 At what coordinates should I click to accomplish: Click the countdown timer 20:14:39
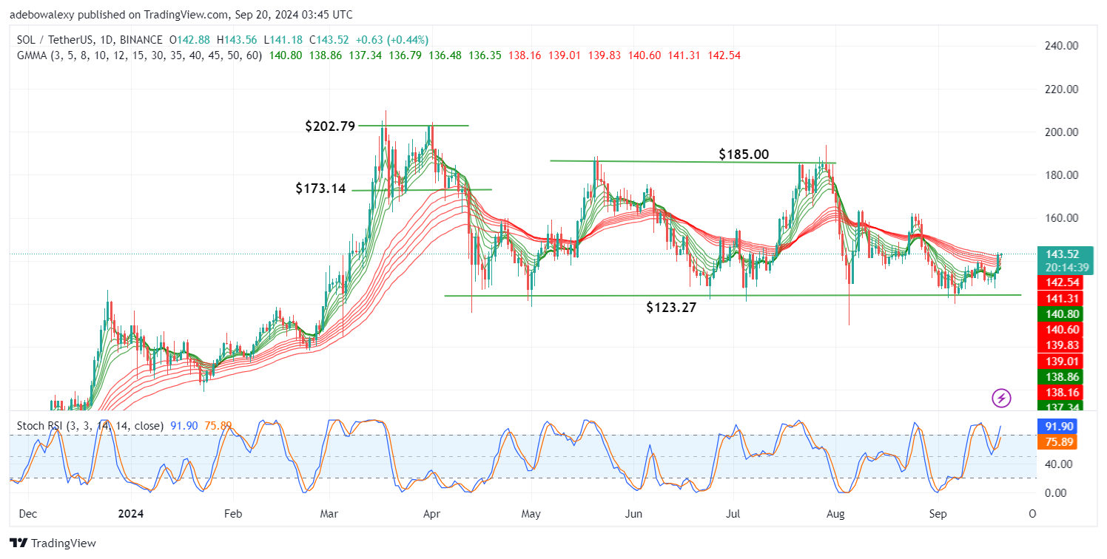pos(1066,268)
